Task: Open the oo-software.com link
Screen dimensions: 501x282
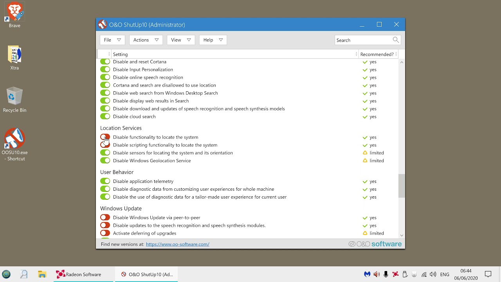Action: (x=178, y=244)
